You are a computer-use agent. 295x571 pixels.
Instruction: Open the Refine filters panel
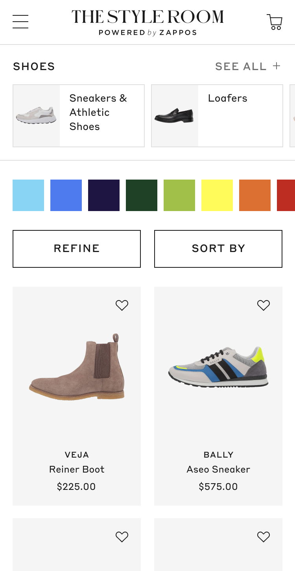click(77, 248)
